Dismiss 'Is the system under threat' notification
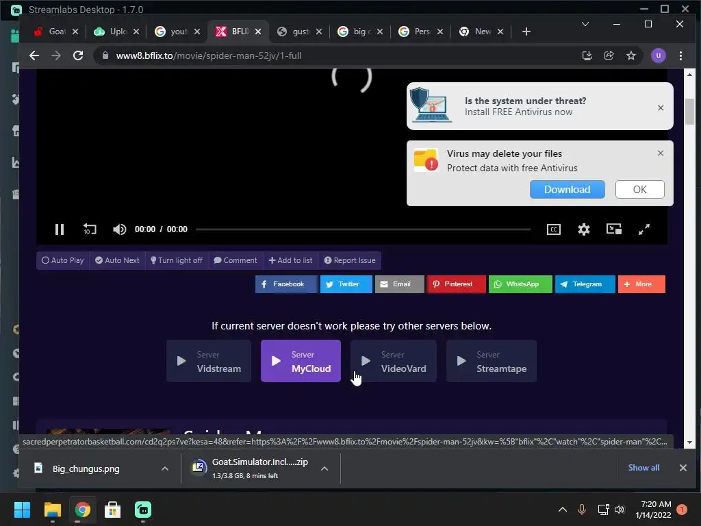The image size is (701, 526). [661, 108]
